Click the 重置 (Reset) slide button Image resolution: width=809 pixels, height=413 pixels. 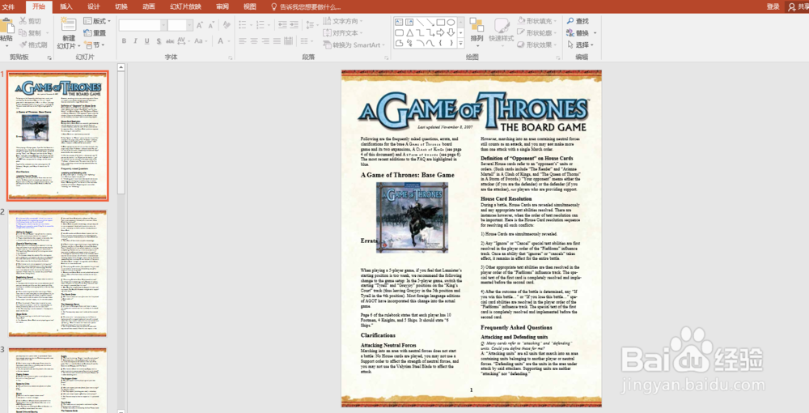pyautogui.click(x=95, y=32)
